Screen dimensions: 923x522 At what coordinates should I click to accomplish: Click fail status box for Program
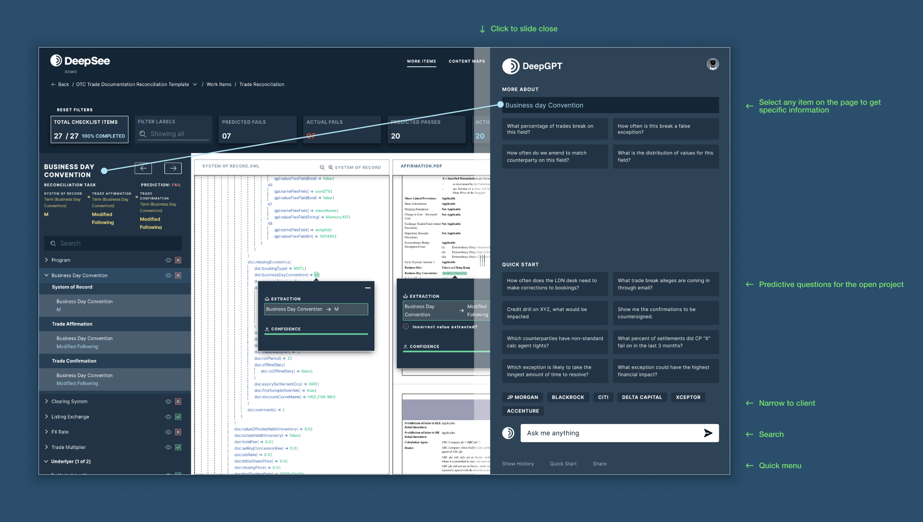[x=178, y=260]
